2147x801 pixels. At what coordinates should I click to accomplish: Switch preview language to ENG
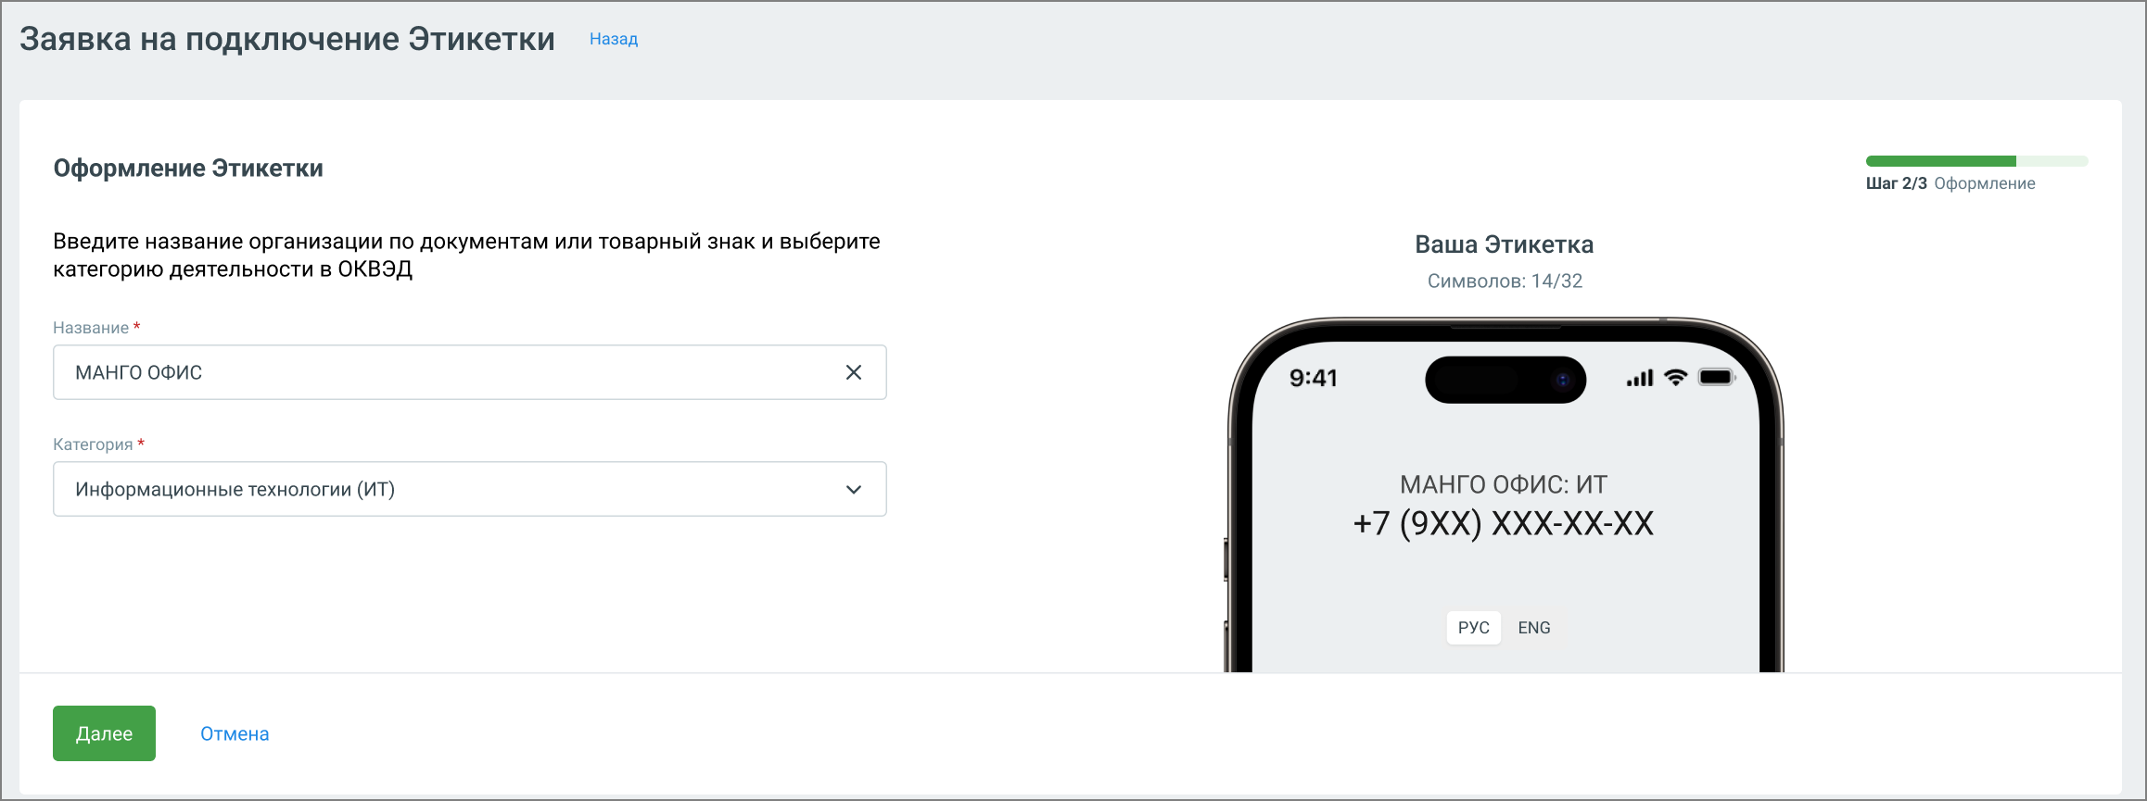1533,628
